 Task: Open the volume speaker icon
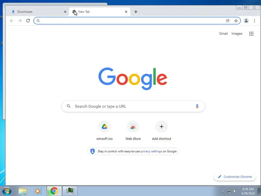(x=235, y=191)
